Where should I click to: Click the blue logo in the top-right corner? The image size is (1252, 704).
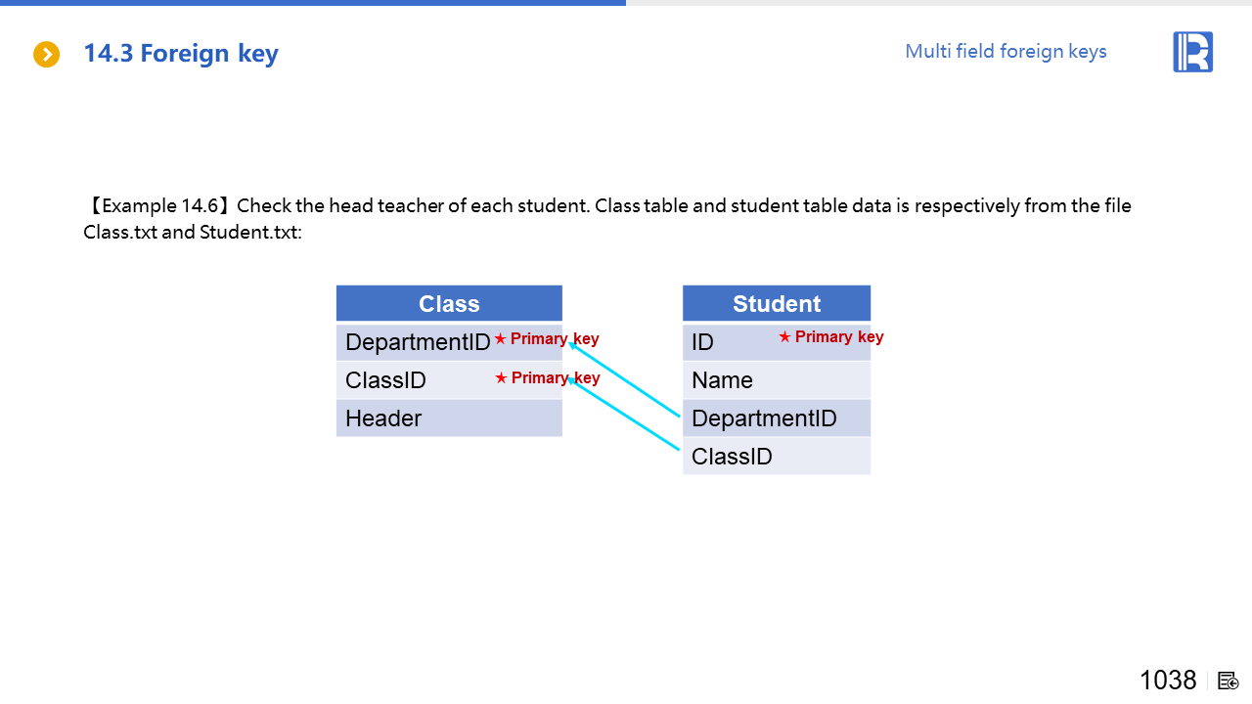tap(1192, 52)
